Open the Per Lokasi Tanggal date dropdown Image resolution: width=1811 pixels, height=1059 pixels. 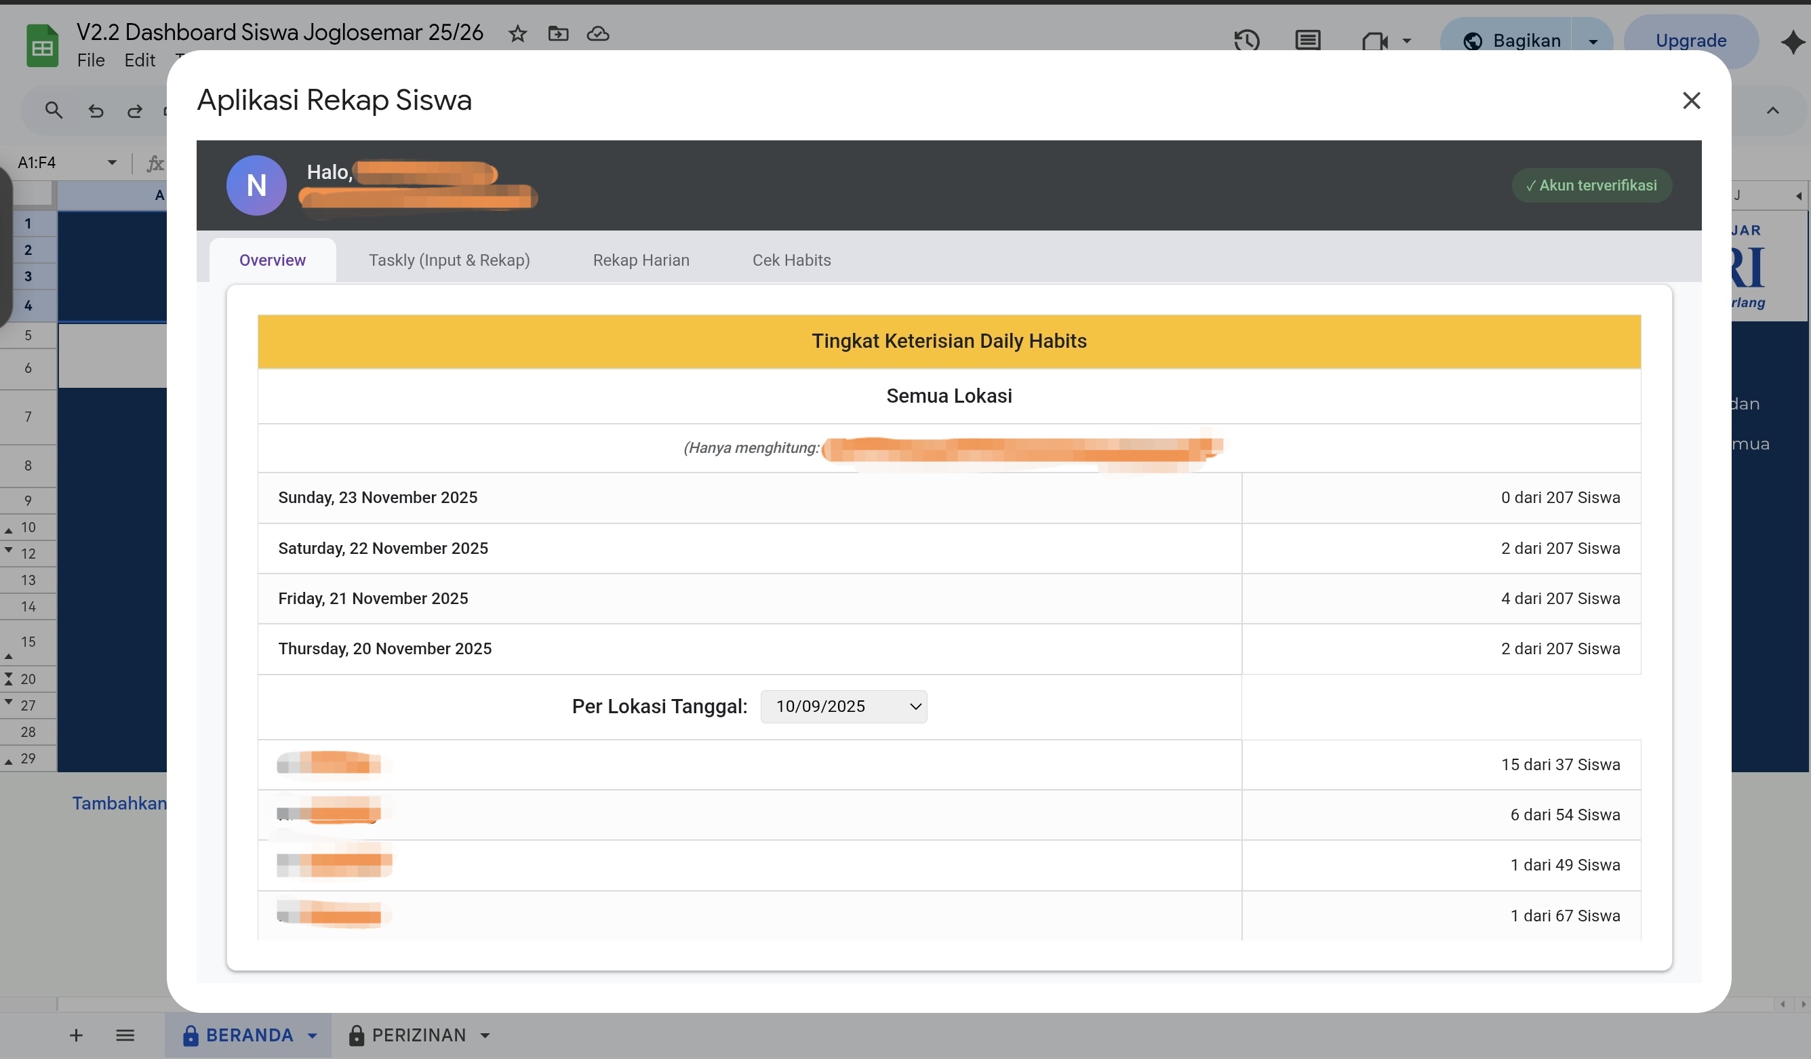(x=843, y=706)
